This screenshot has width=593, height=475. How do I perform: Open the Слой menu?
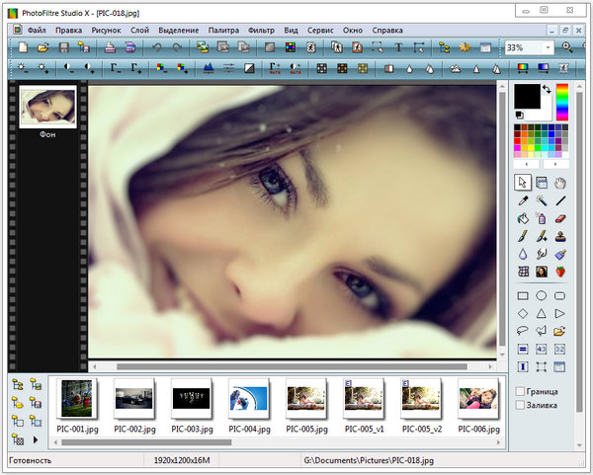pyautogui.click(x=140, y=31)
